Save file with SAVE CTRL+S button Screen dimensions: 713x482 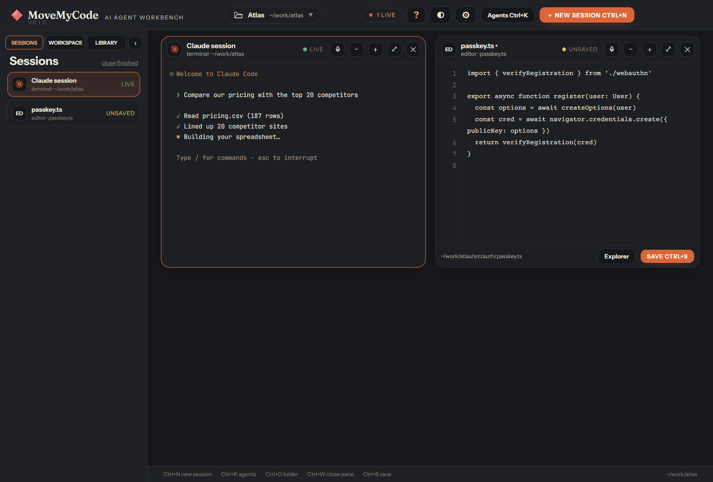click(x=667, y=257)
